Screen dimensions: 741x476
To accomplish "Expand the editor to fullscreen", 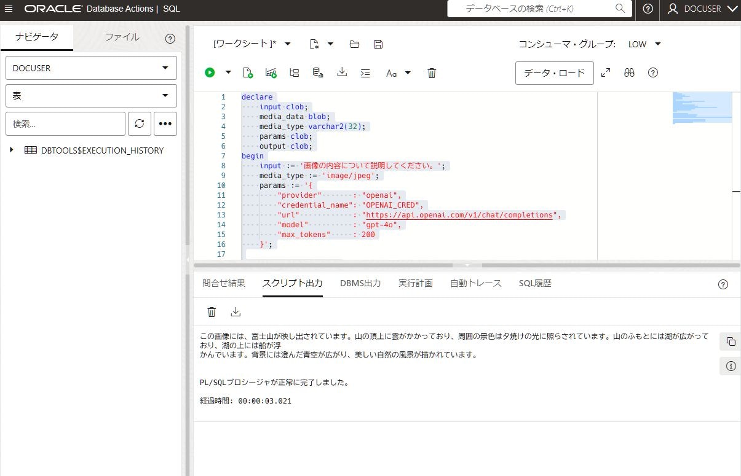I will pos(606,72).
